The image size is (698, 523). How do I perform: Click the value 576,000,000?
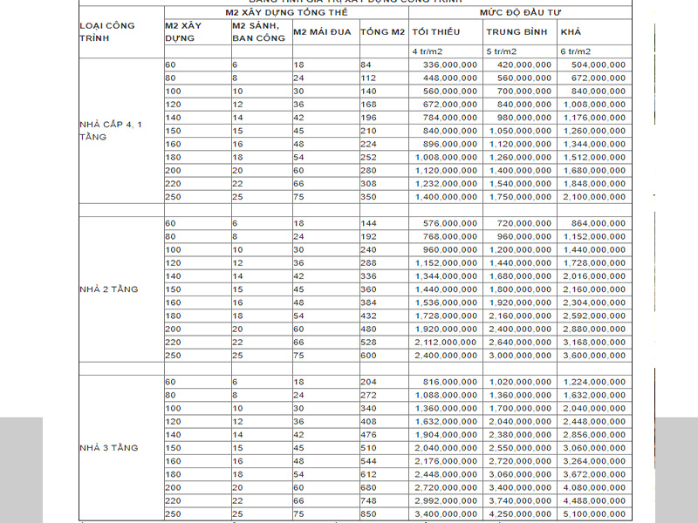(x=450, y=223)
